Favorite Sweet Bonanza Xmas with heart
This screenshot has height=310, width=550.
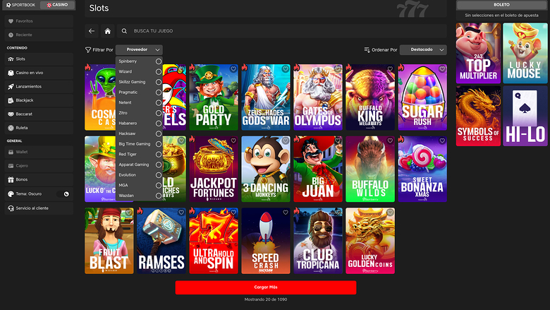click(x=441, y=141)
